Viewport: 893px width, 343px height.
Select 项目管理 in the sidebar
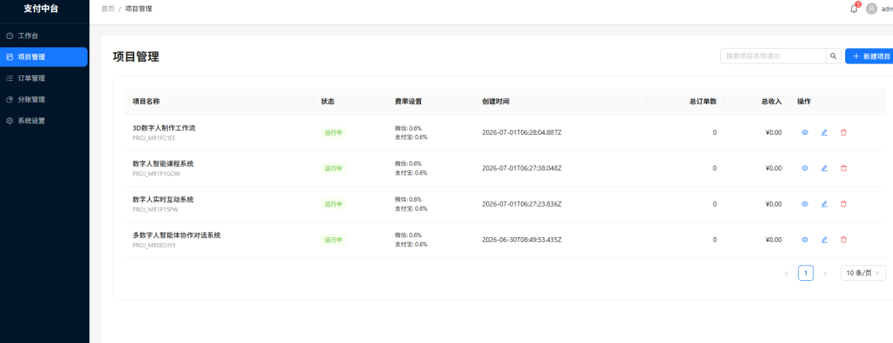[44, 57]
